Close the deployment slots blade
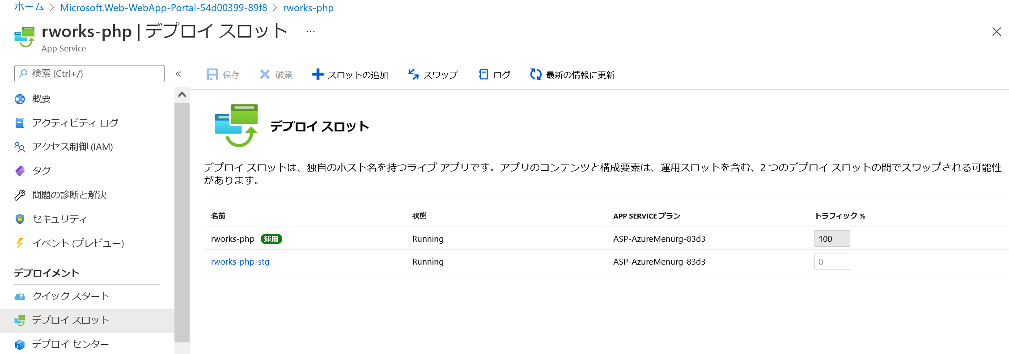Viewport: 1009px width, 354px height. coord(996,31)
